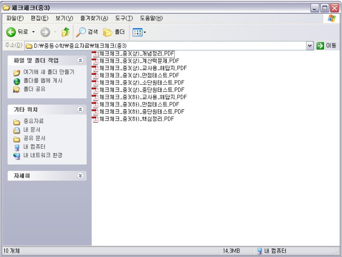Open the 도구(T) menu

pyautogui.click(x=124, y=18)
